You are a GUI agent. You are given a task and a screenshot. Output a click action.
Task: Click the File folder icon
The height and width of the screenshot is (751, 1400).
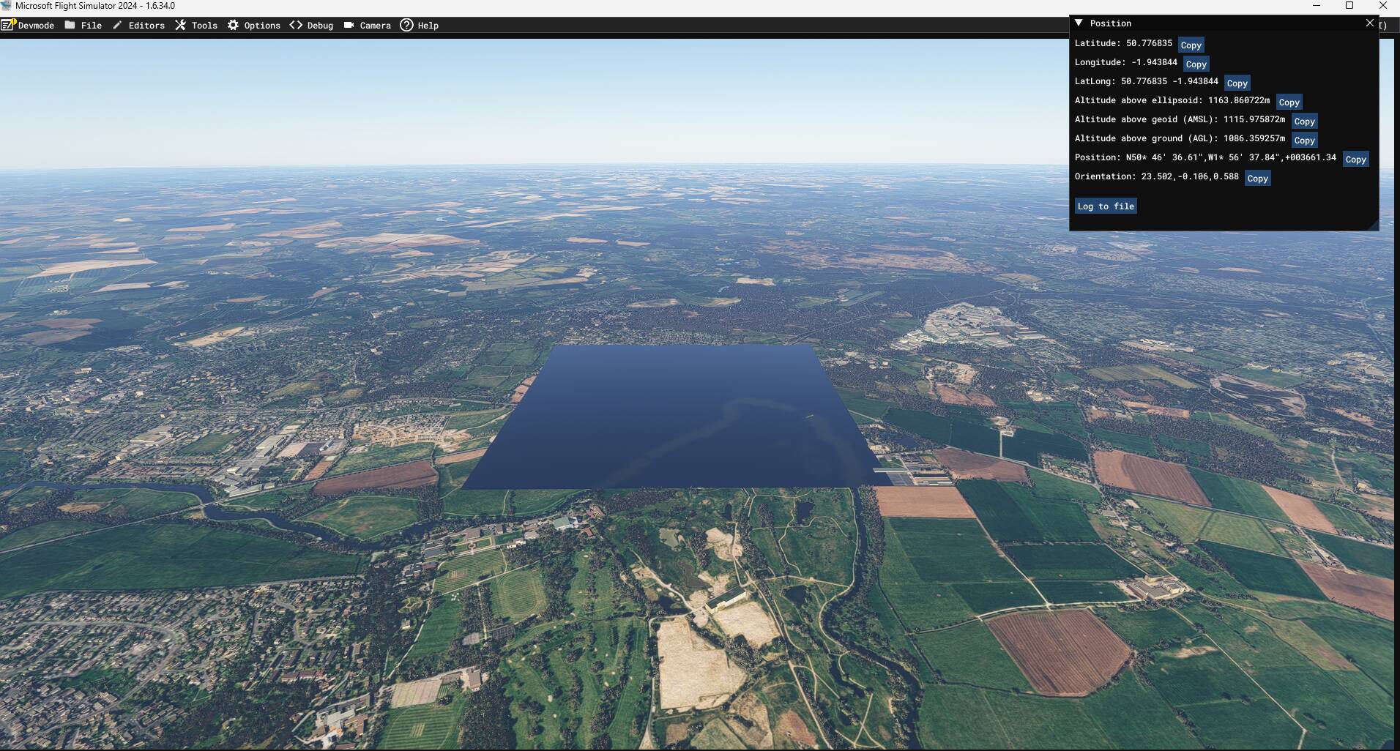tap(70, 25)
